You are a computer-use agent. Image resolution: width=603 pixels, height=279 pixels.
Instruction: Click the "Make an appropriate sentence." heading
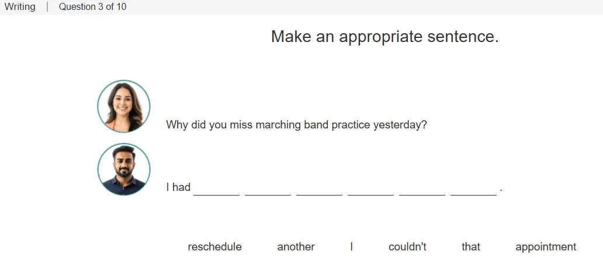click(385, 37)
